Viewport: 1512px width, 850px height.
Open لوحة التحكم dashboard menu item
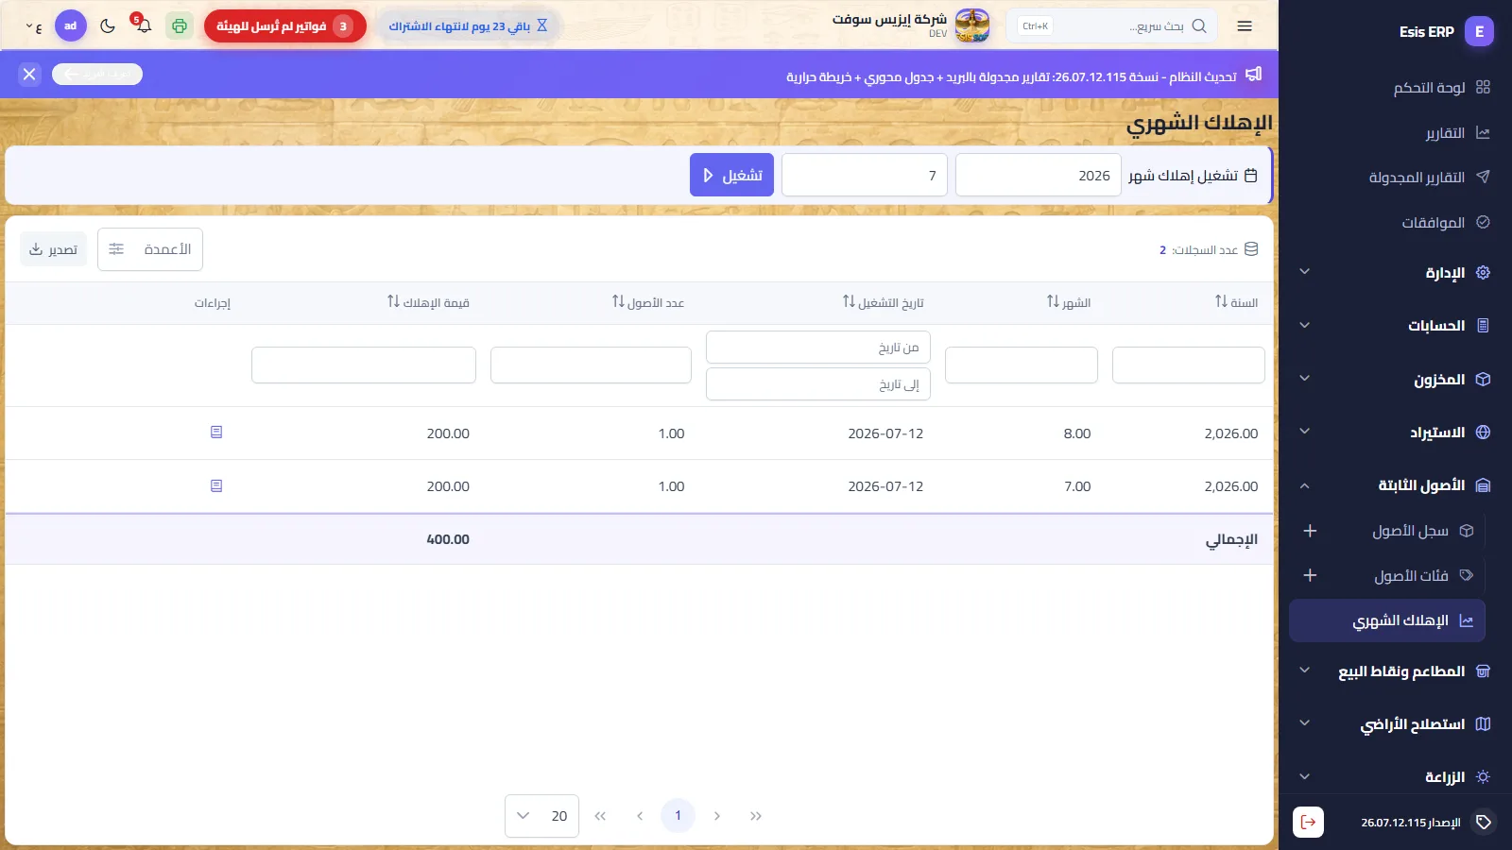click(x=1429, y=88)
